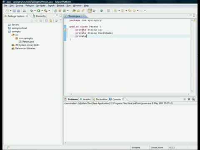
Task: Click the Open Type toolbar icon
Action: pos(74,11)
